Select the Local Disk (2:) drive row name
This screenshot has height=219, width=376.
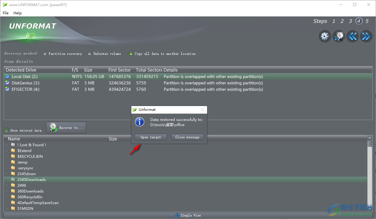tap(24, 76)
